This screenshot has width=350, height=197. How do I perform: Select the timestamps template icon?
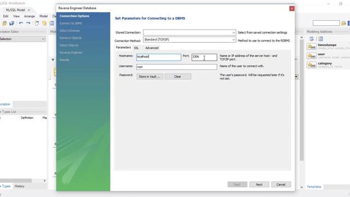(311, 47)
